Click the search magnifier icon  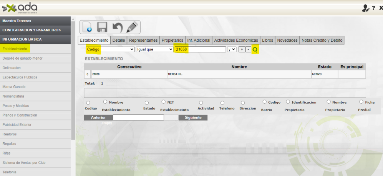click(x=255, y=49)
